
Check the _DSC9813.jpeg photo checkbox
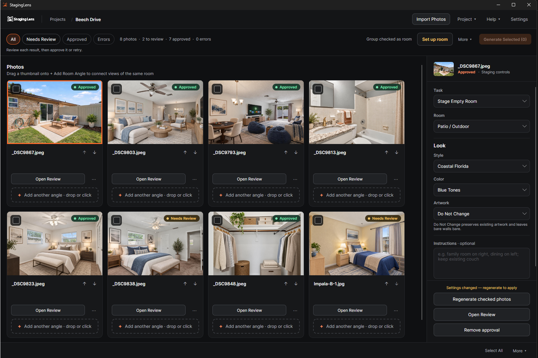(318, 89)
